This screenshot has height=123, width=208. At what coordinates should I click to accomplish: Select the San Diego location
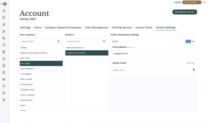(x=41, y=64)
